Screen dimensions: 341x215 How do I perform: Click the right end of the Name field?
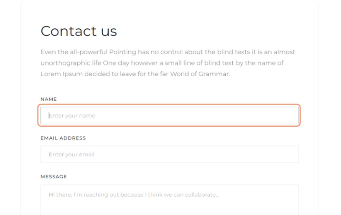(288, 115)
